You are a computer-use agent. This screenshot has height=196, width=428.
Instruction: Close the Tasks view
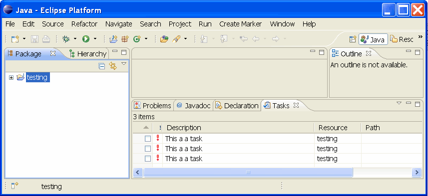(x=296, y=105)
